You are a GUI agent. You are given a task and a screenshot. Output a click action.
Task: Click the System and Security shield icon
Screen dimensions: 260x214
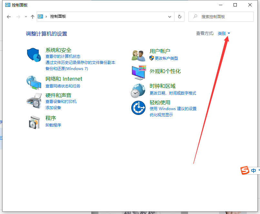pos(34,56)
